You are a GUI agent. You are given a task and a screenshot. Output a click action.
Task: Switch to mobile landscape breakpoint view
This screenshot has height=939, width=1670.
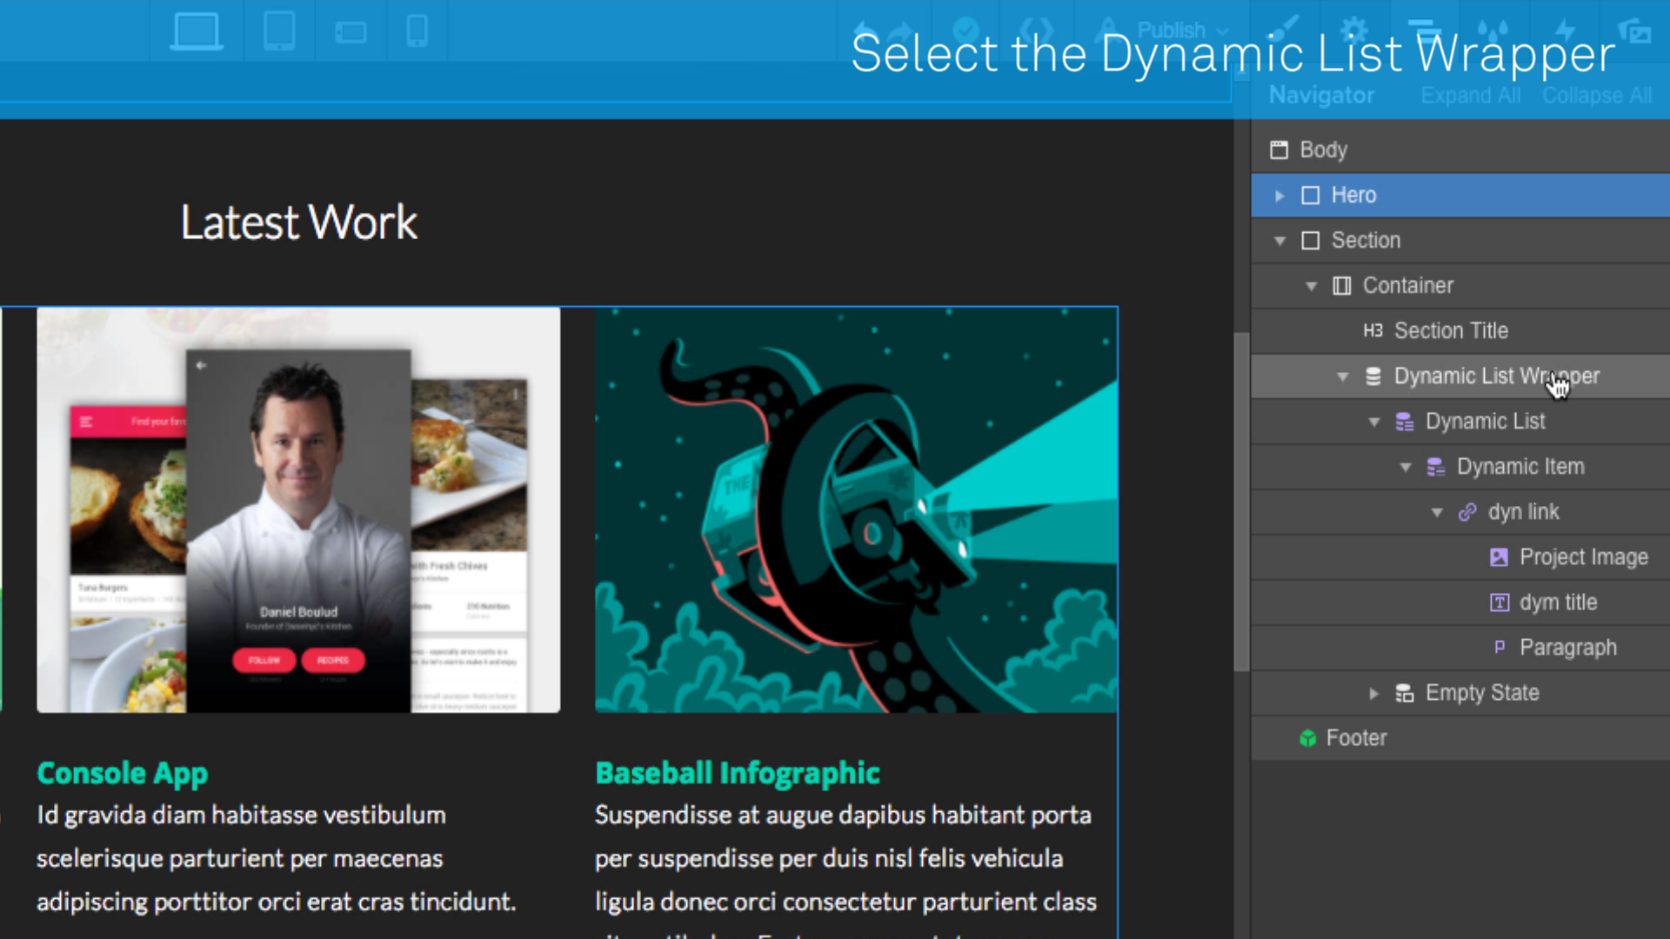point(351,33)
